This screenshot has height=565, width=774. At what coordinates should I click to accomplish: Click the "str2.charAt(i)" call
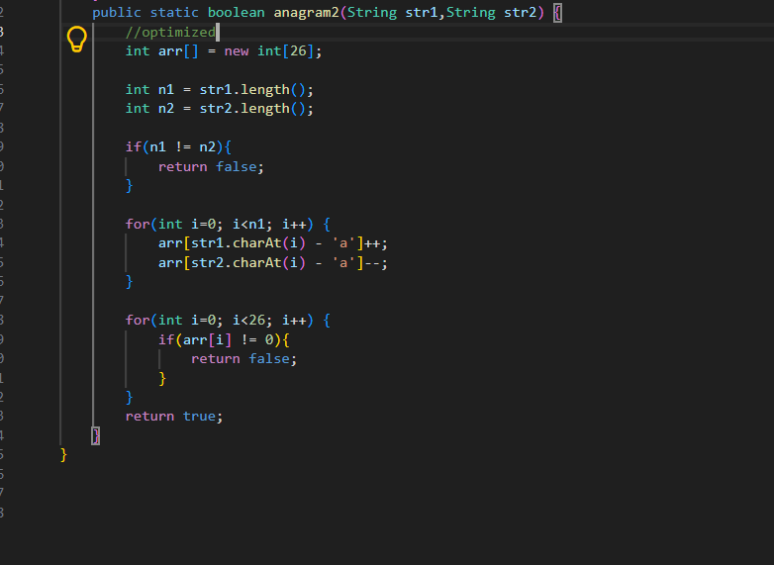tap(248, 263)
